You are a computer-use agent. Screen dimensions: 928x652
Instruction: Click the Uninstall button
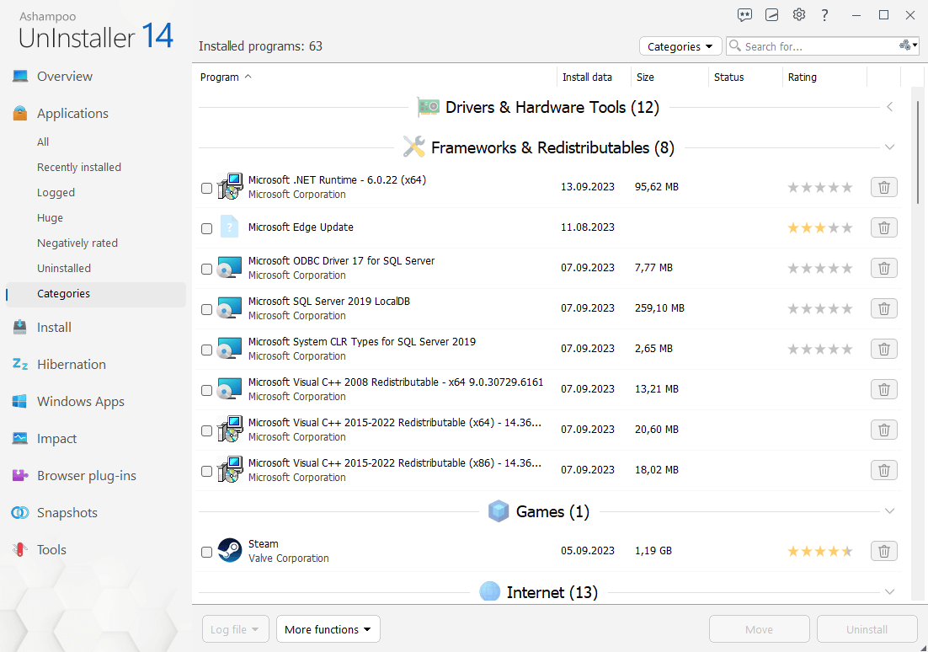tap(867, 628)
